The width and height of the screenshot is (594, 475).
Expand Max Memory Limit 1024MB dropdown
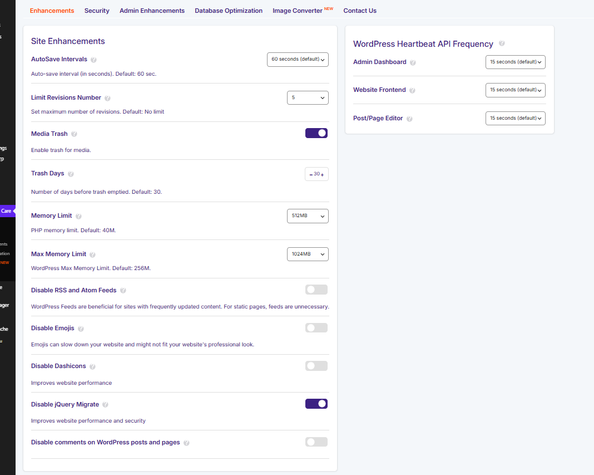308,254
